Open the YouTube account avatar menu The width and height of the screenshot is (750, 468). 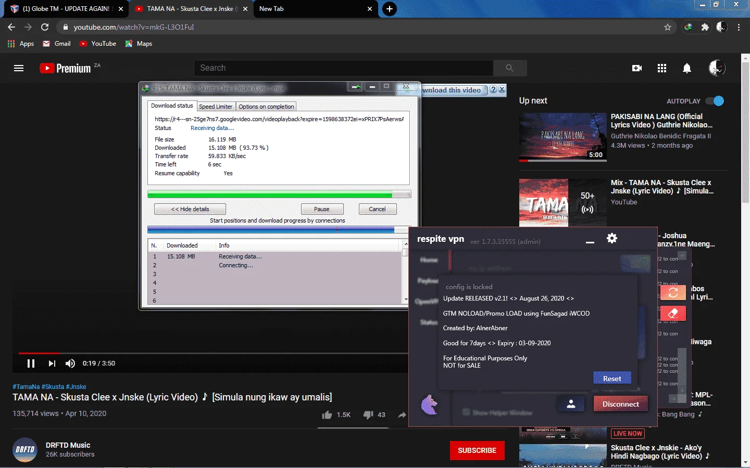coord(717,68)
